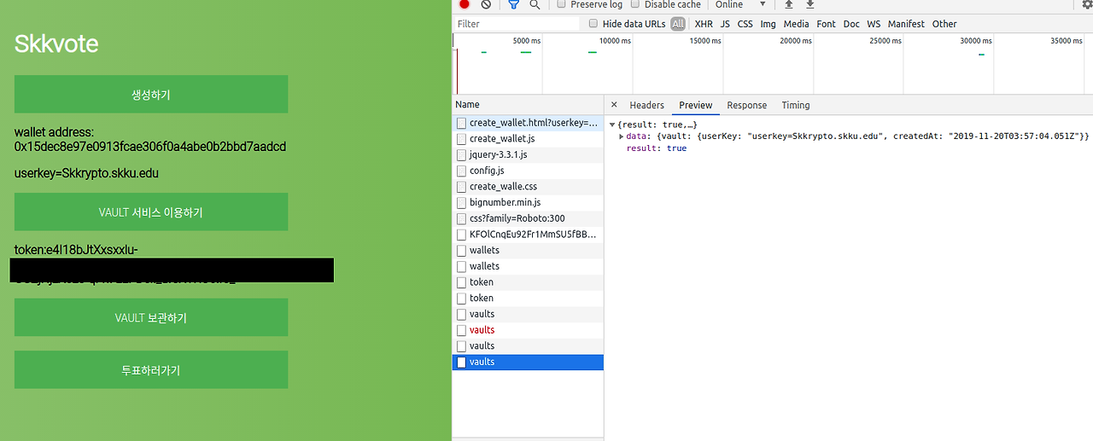This screenshot has height=441, width=1093.
Task: Click the VAULT 서비스 이용하기 button
Action: point(151,212)
